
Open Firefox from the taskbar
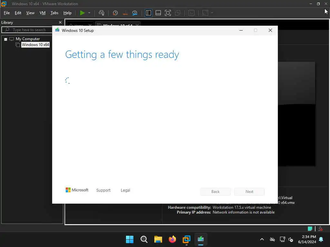pyautogui.click(x=172, y=239)
